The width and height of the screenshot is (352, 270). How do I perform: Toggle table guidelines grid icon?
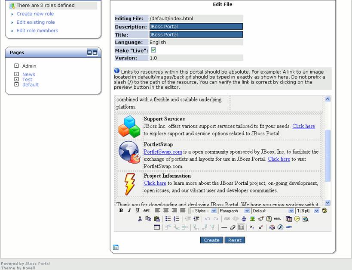241,227
